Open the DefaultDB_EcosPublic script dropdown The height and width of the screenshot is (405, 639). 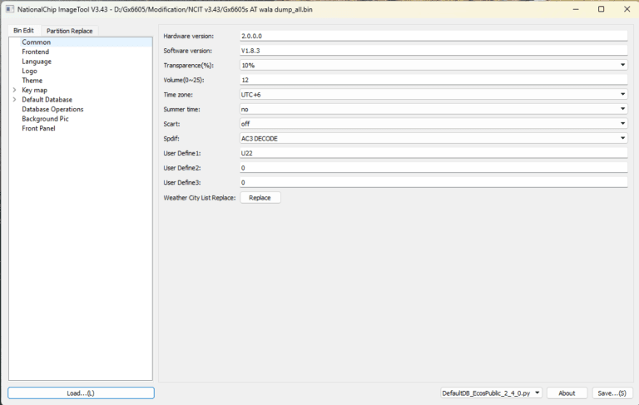point(492,393)
